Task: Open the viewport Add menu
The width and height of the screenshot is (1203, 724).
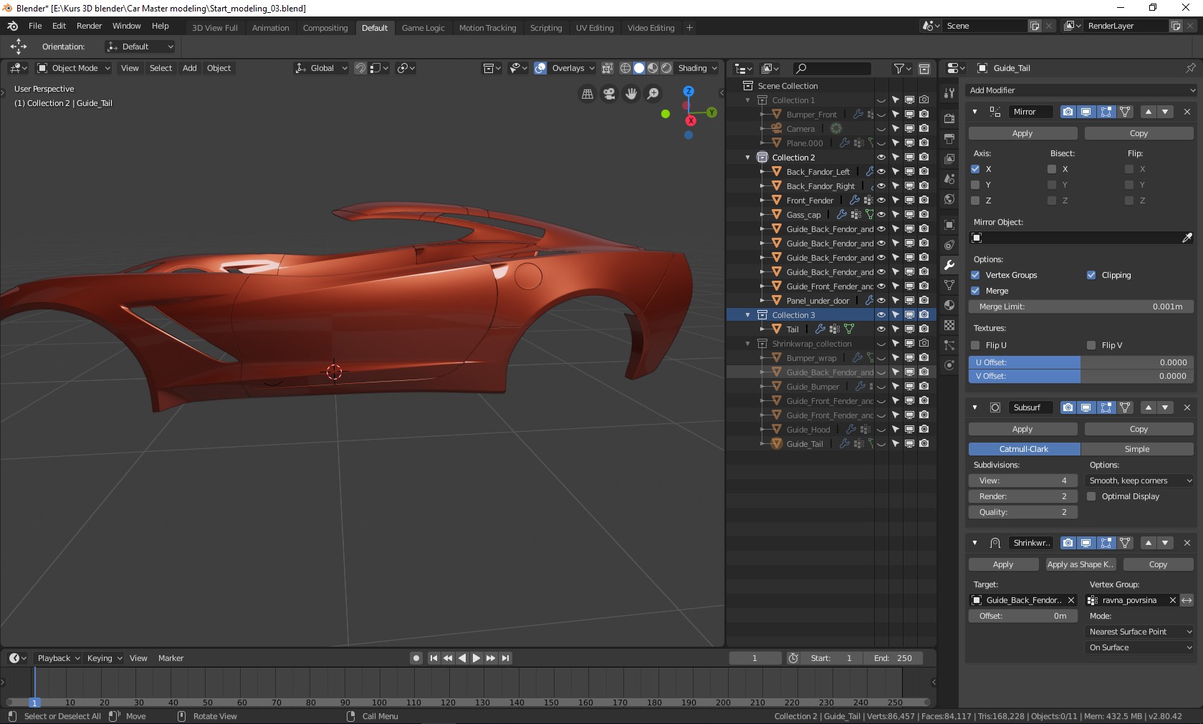Action: point(189,68)
